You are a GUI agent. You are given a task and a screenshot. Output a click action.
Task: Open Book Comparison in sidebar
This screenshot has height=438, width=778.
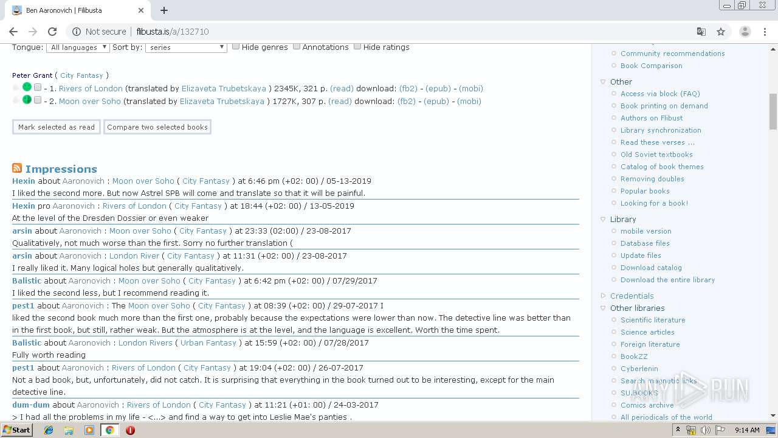(651, 66)
